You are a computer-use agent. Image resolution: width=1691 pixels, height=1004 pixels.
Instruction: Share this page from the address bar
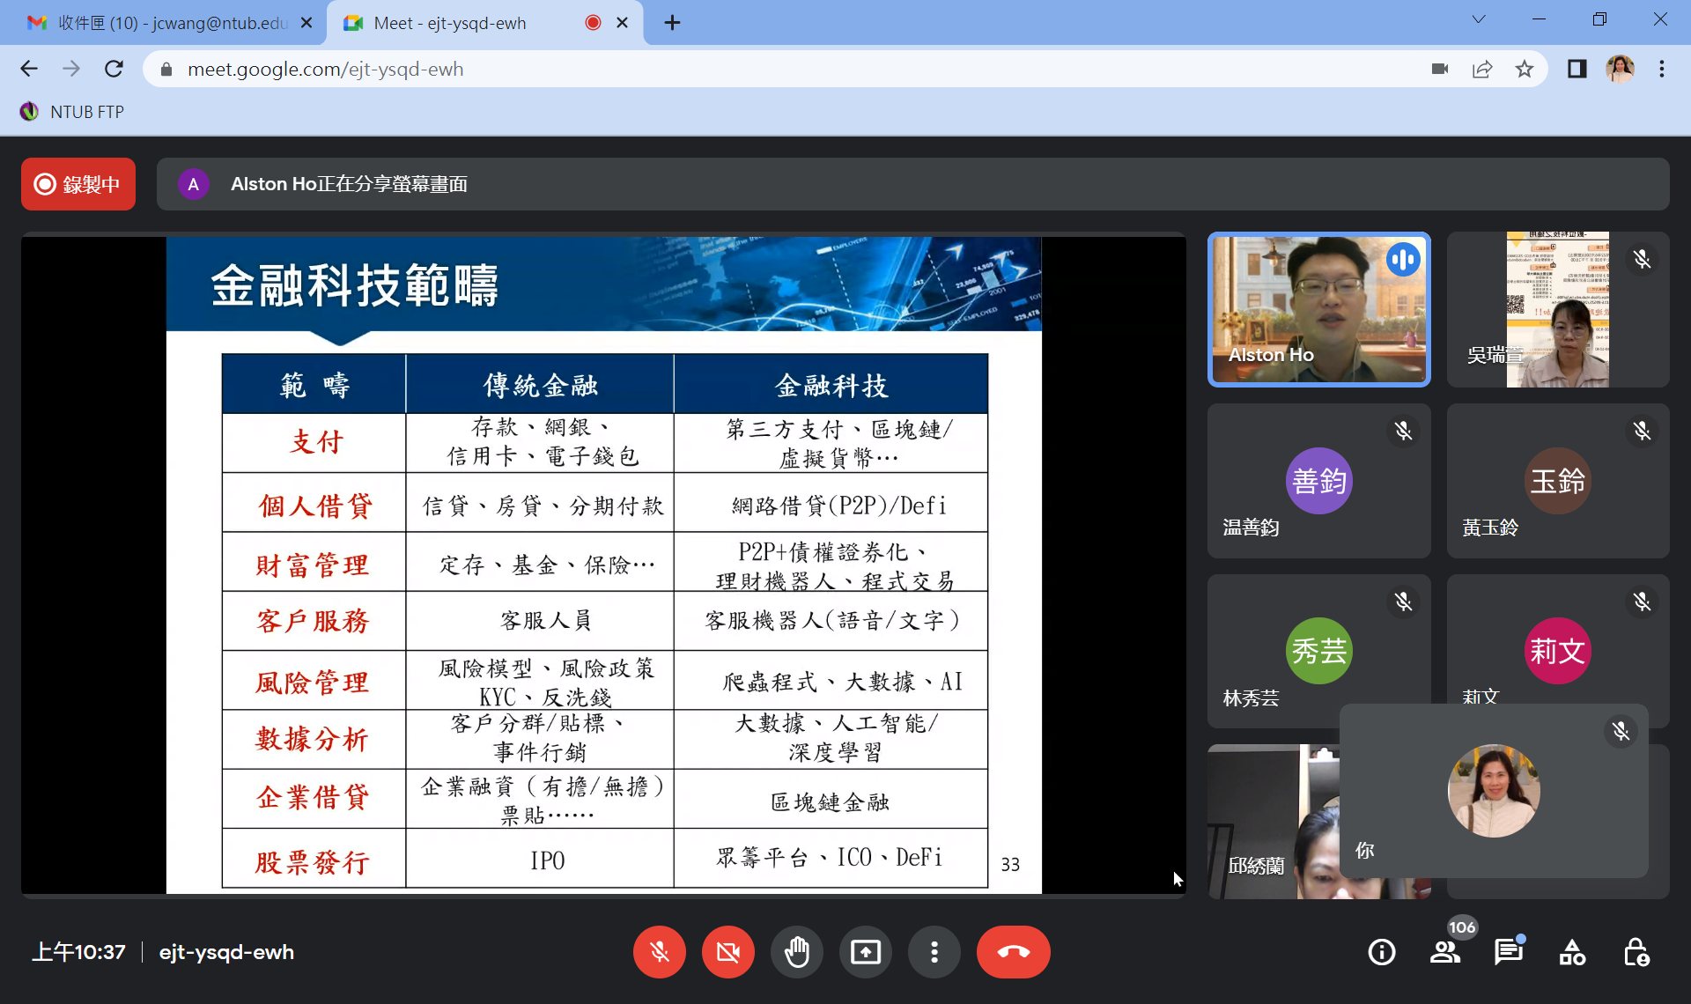click(1482, 69)
